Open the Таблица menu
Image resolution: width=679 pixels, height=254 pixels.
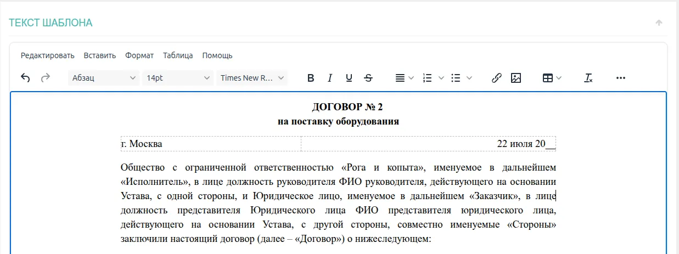point(178,55)
